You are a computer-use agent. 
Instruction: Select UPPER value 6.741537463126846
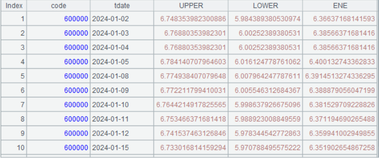pos(191,133)
